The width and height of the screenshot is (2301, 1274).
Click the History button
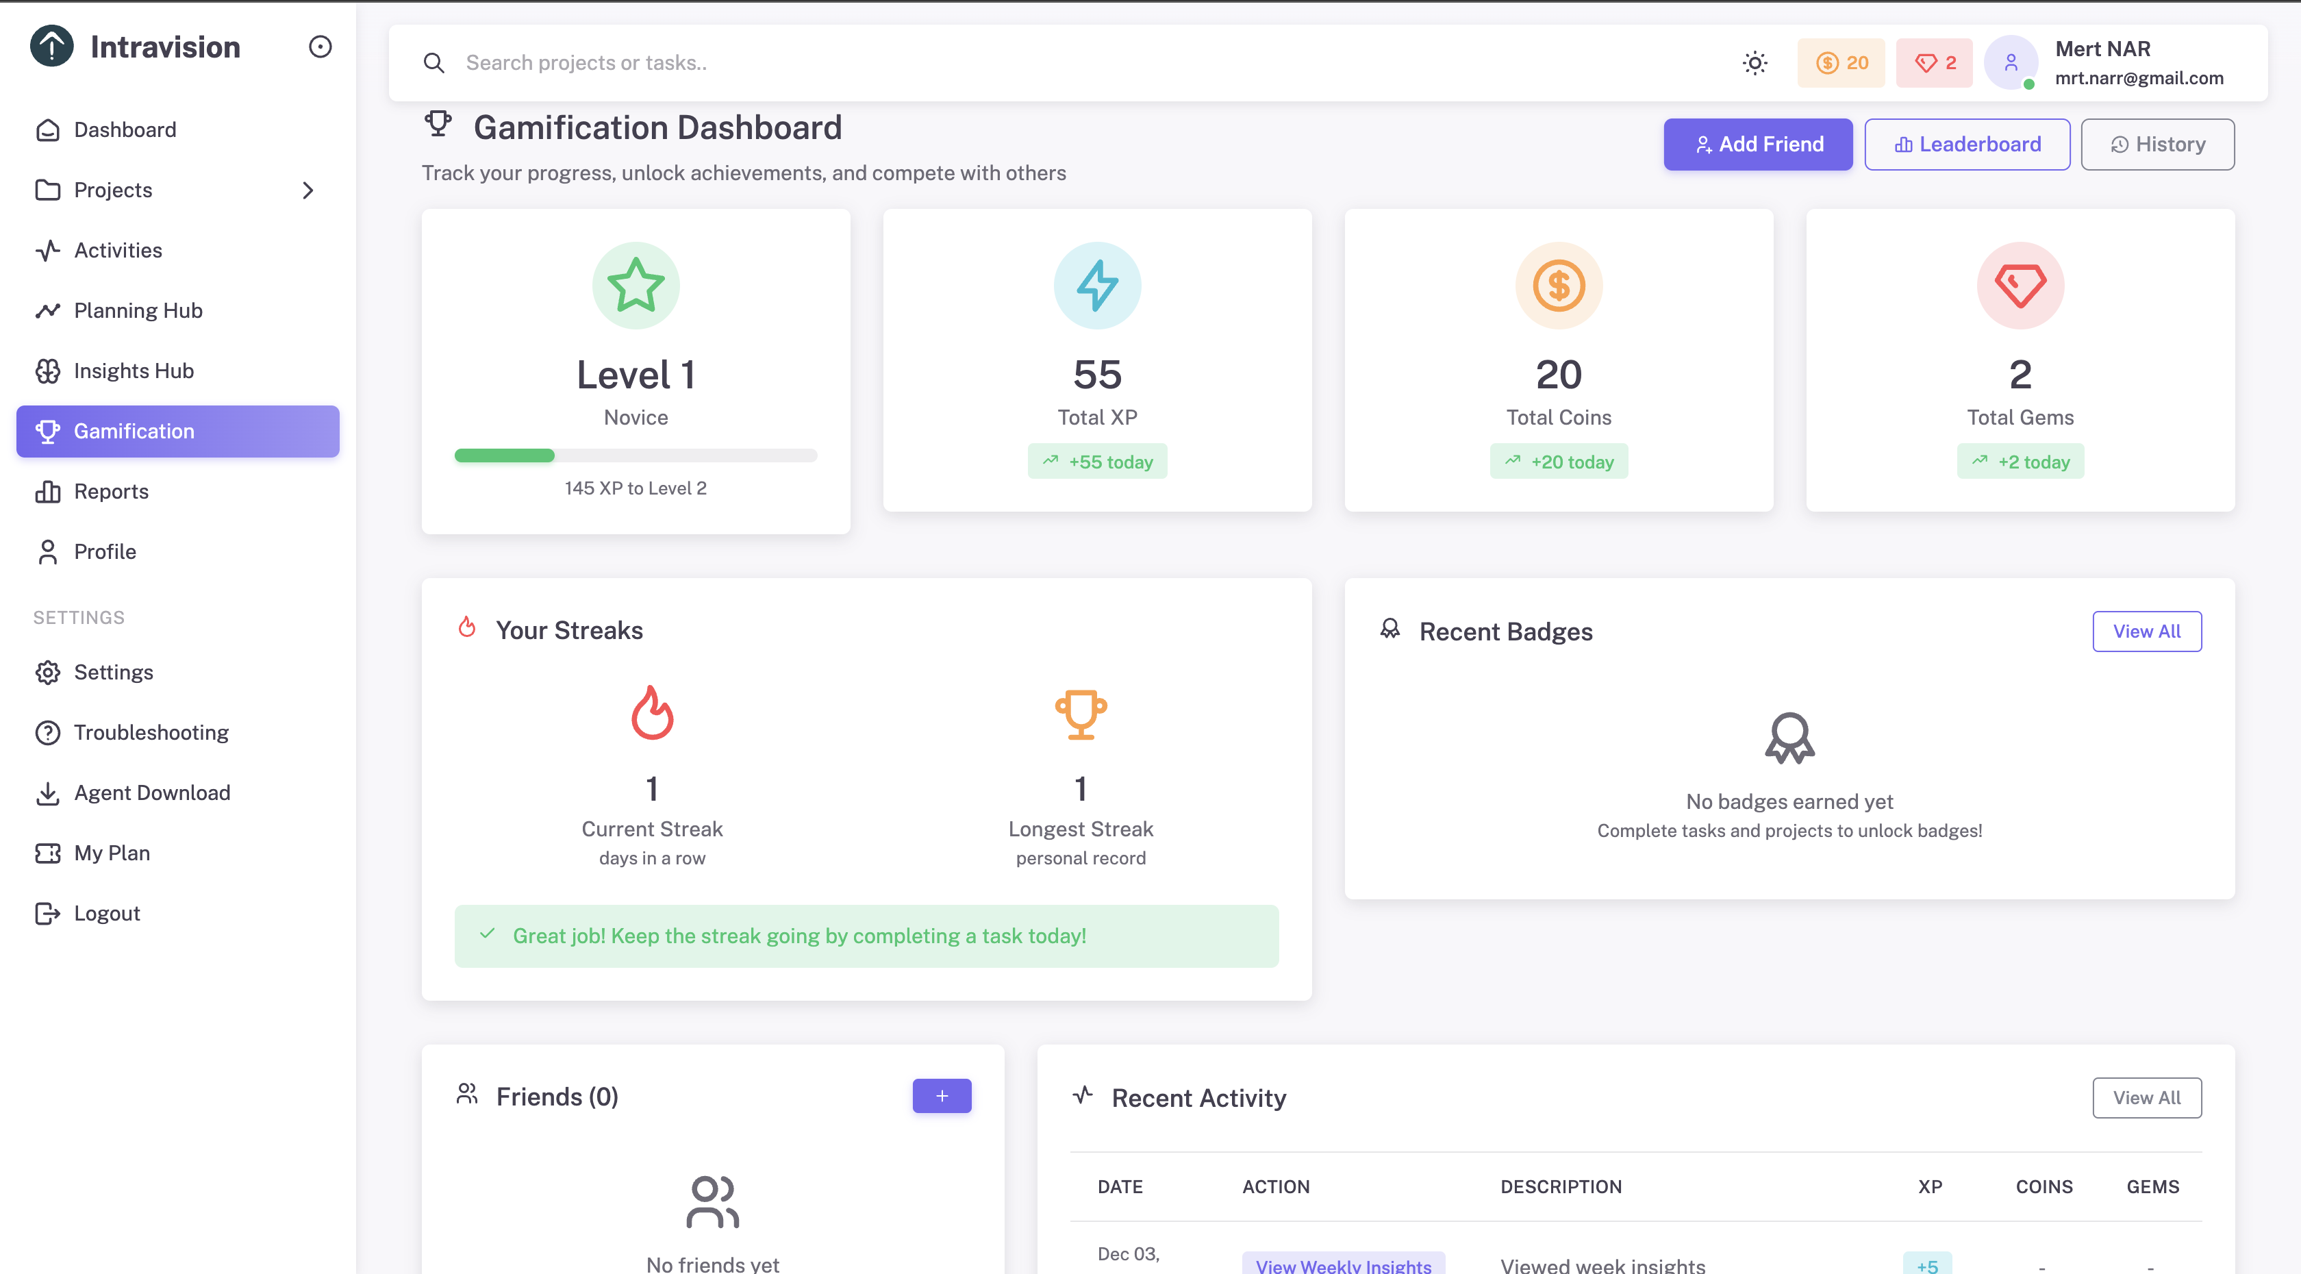[2157, 145]
